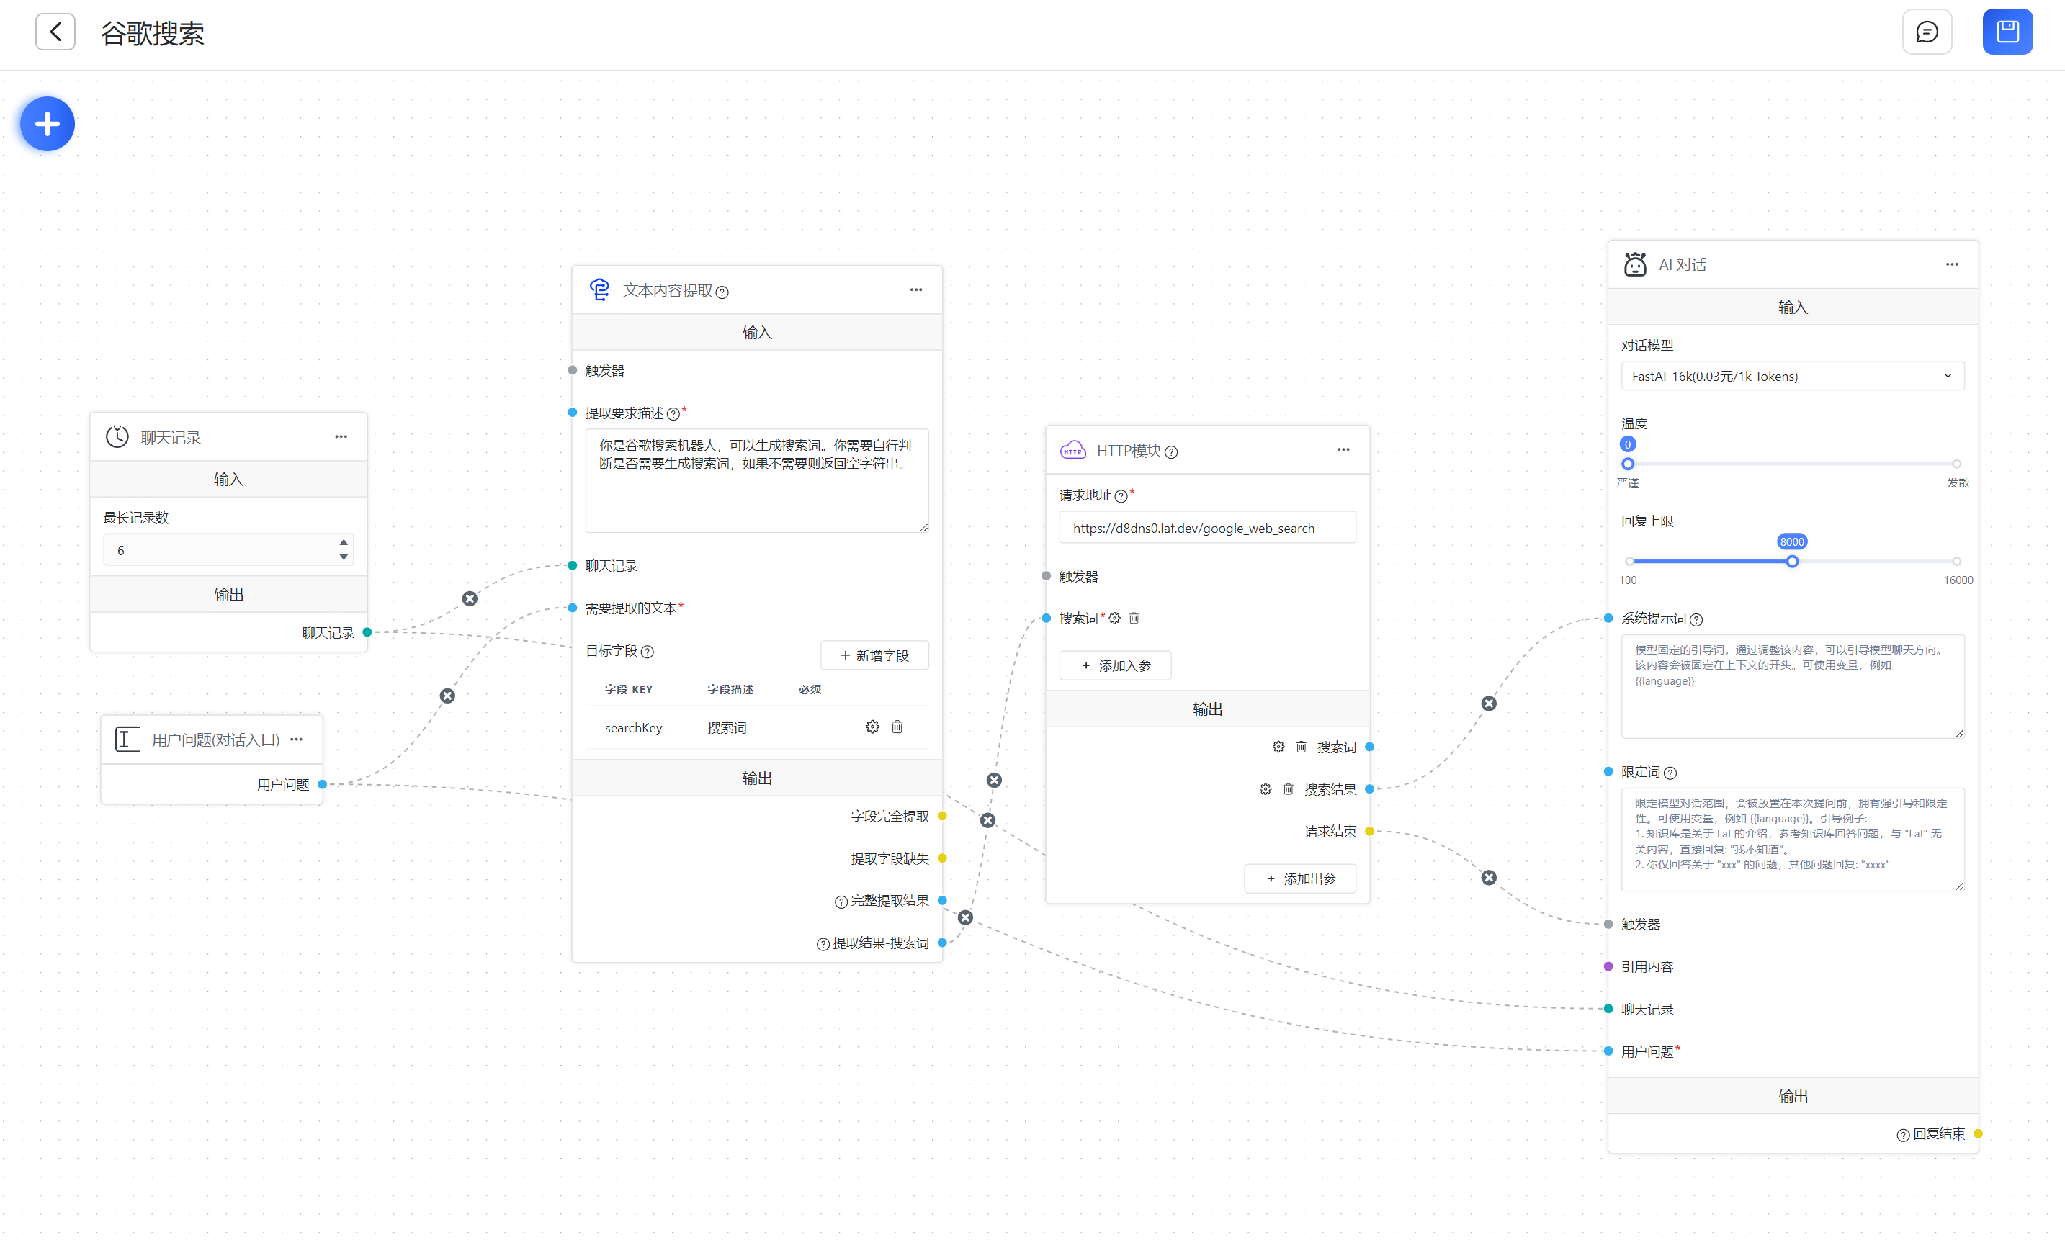Edit HTTP input 搜索词 settings gear
Image resolution: width=2065 pixels, height=1245 pixels.
pos(1115,619)
